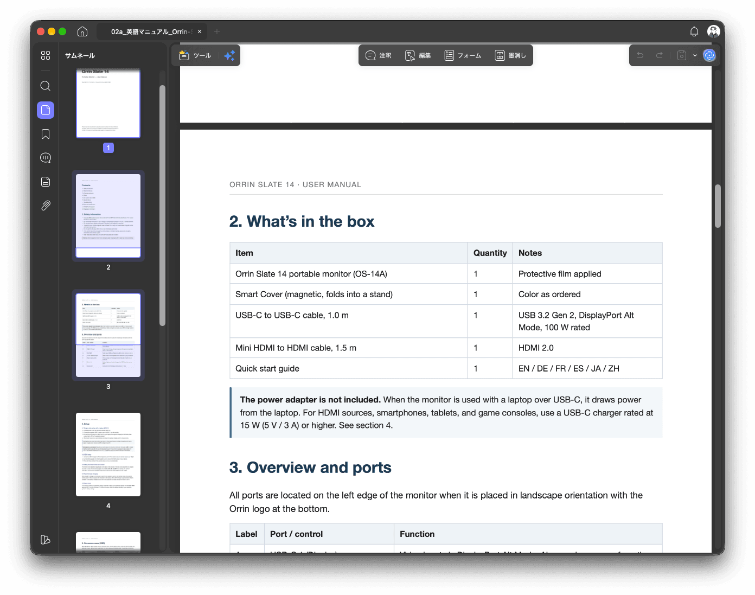Click the thumbnail panel scrollbar
755x595 pixels.
coord(162,205)
